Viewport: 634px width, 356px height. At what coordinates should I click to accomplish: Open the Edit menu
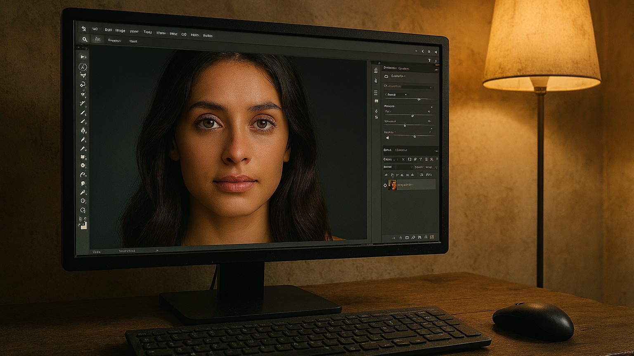[x=108, y=30]
